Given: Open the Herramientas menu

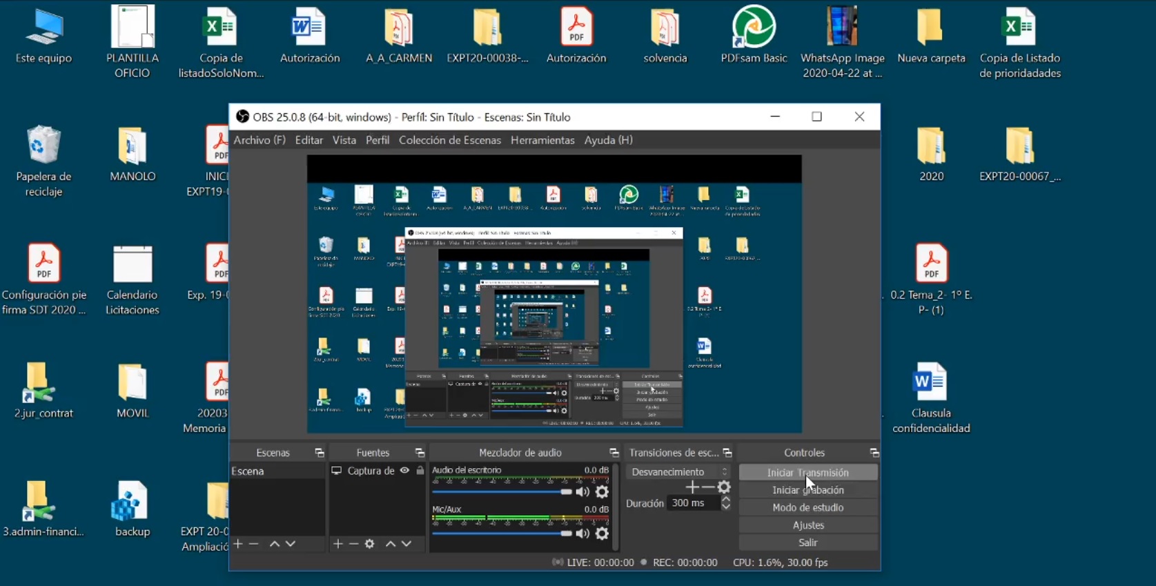Looking at the screenshot, I should click(x=542, y=140).
